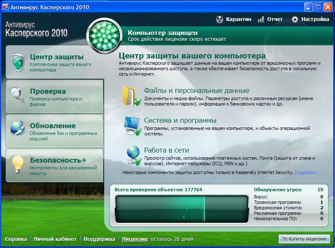Click the Купить лицензию button
The height and width of the screenshot is (248, 335).
click(304, 239)
